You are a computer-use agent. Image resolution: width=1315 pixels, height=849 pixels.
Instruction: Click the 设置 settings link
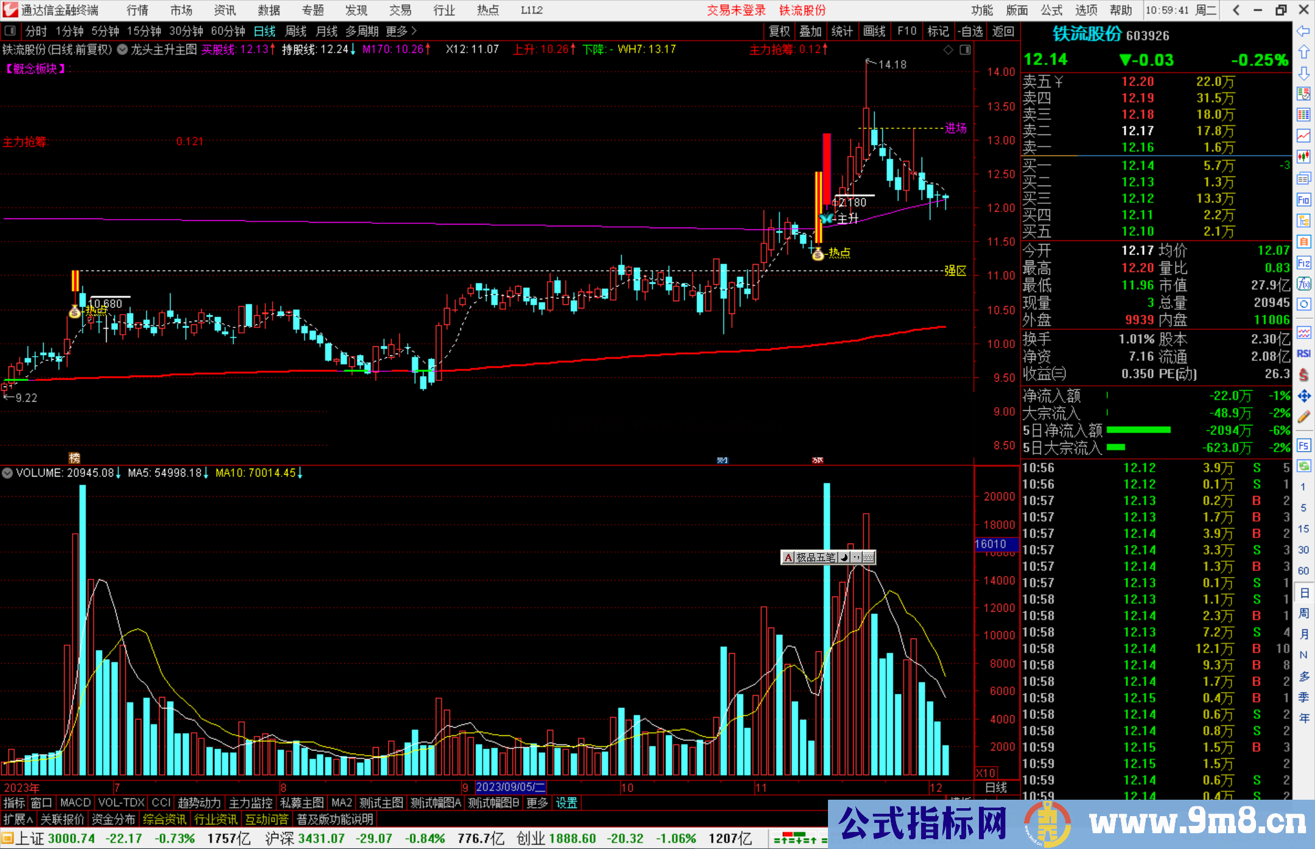pyautogui.click(x=566, y=803)
